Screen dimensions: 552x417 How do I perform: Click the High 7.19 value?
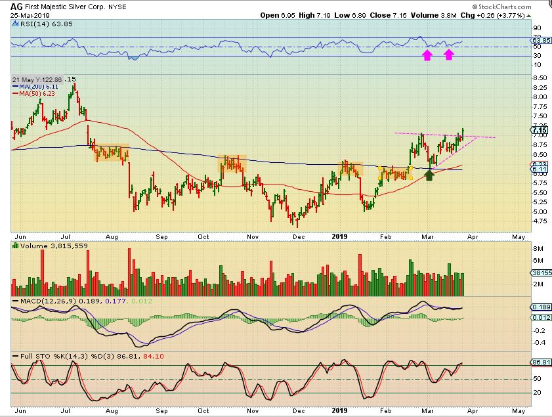coord(314,16)
